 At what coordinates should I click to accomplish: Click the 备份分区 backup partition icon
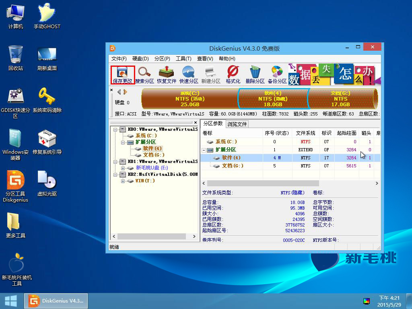277,75
